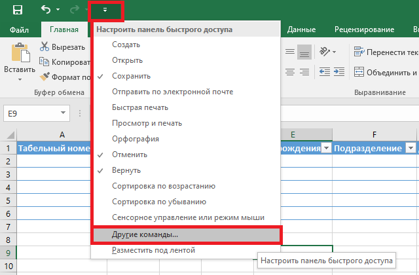This screenshot has height=275, width=419.
Task: Select row 2 header
Action: 8,162
